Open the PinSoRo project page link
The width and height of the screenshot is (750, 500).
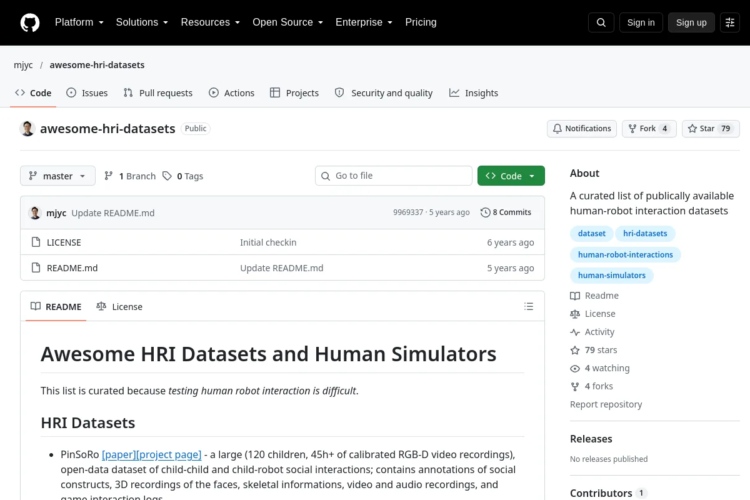pos(168,454)
